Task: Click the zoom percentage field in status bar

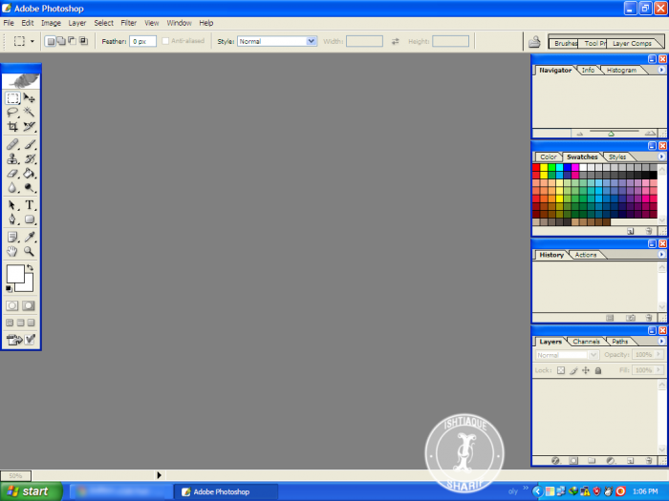Action: (x=15, y=475)
